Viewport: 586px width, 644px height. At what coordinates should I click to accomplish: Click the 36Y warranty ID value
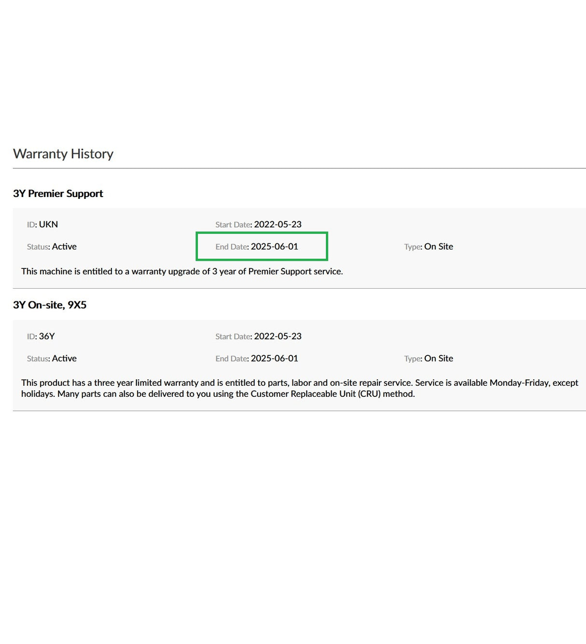tap(47, 336)
